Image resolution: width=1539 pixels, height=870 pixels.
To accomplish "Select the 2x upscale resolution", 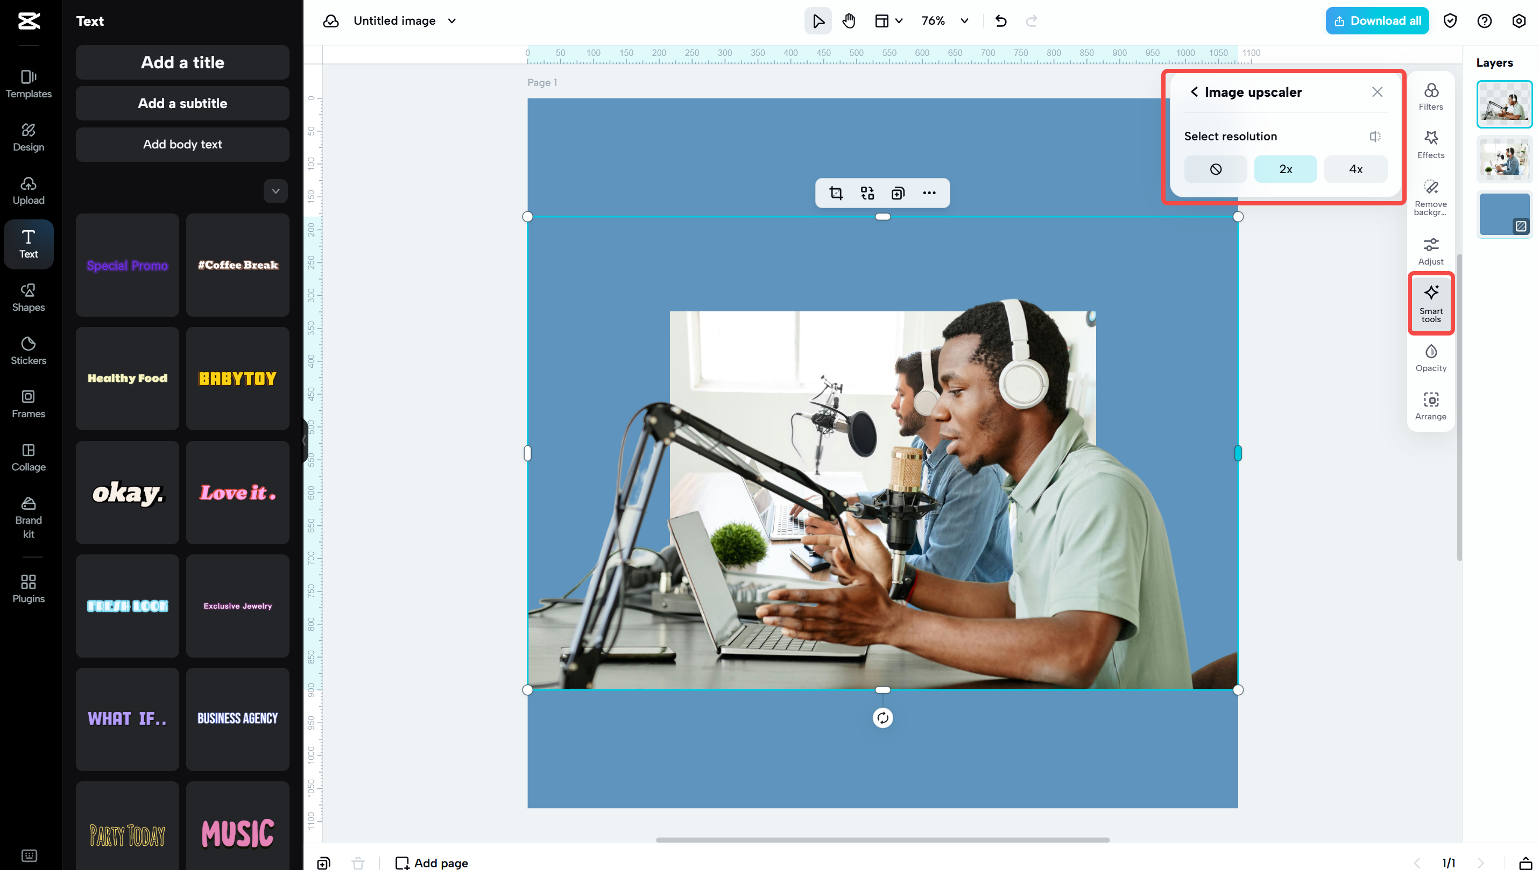I will [1286, 168].
